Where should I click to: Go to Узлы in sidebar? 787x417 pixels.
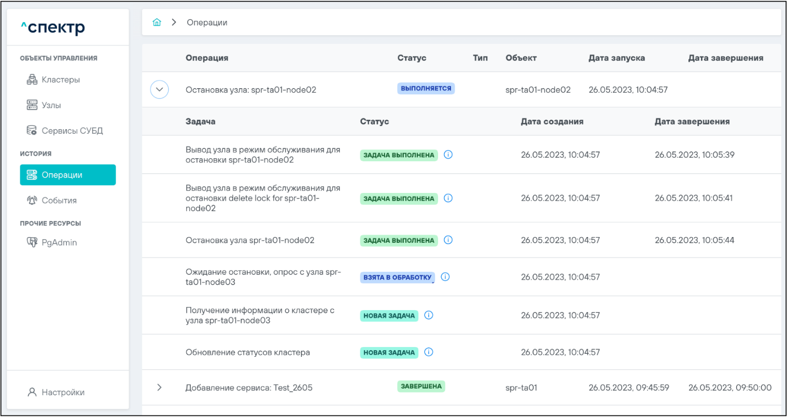51,105
